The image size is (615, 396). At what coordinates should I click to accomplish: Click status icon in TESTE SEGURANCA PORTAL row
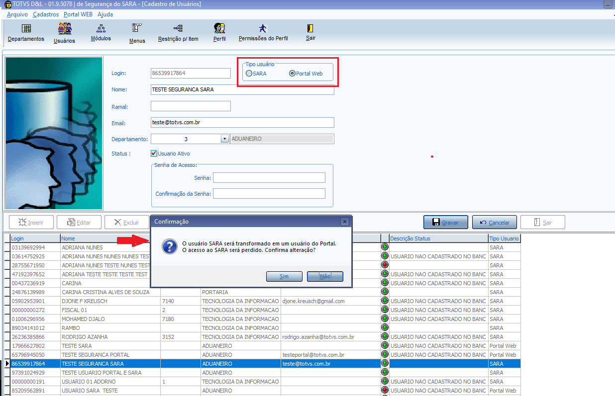pyautogui.click(x=385, y=354)
